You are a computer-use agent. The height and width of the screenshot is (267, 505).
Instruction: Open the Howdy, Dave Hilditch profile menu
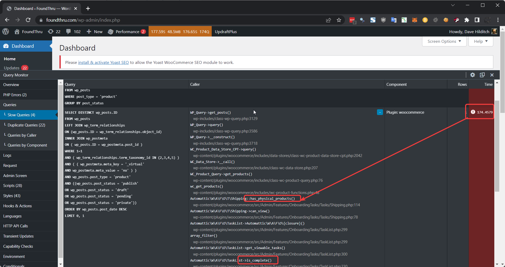point(473,32)
